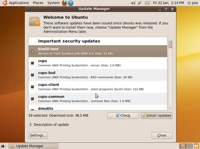This screenshot has width=200, height=149.
Task: Click the Install Updates button
Action: 156,115
